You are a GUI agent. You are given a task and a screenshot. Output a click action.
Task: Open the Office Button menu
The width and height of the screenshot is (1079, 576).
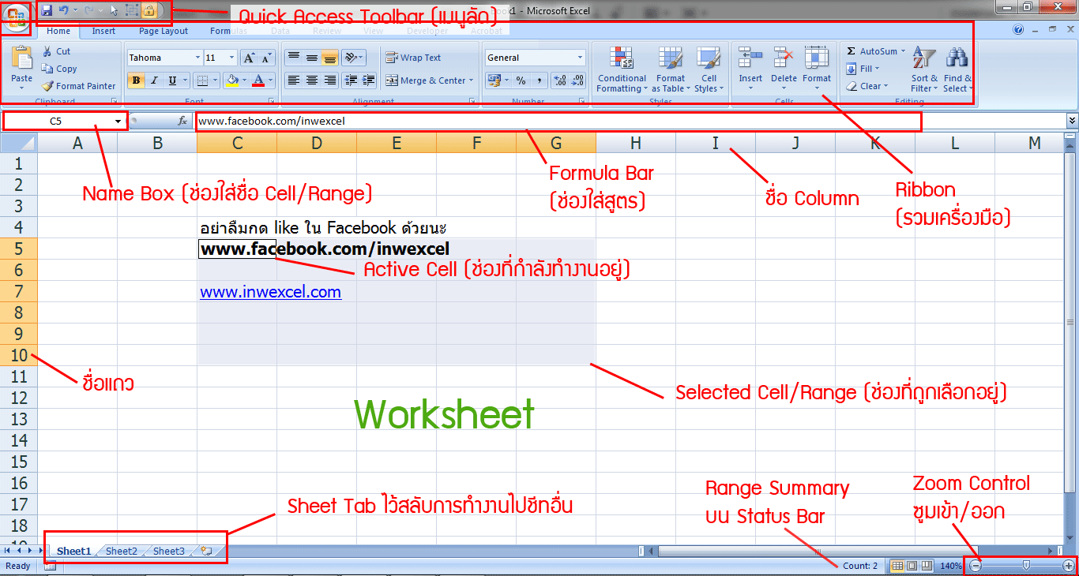16,17
